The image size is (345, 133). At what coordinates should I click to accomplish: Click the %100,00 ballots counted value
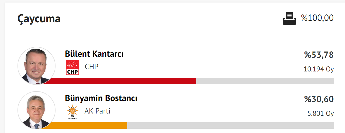[x=317, y=18]
